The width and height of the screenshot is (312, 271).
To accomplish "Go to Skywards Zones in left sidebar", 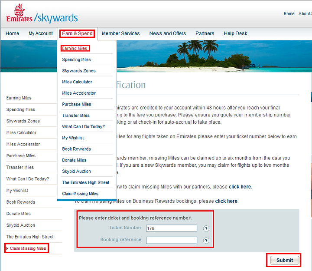I will point(23,121).
